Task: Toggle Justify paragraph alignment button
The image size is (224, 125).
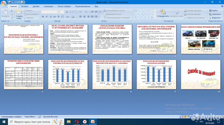Action: pyautogui.click(x=92, y=17)
